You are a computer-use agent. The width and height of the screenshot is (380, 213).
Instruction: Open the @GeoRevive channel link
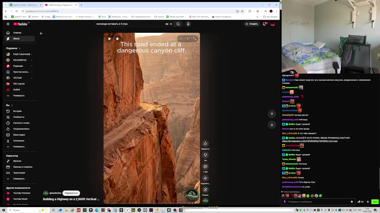click(x=55, y=193)
